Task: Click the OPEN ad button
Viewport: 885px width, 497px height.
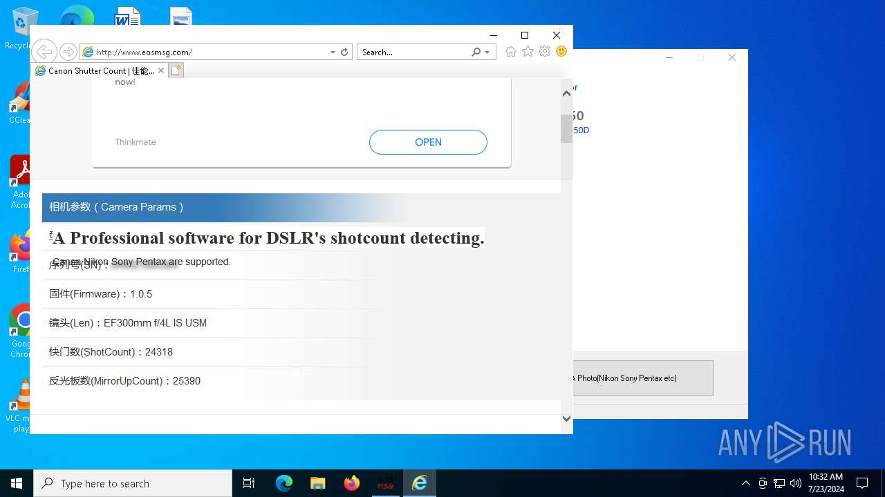Action: (x=428, y=142)
